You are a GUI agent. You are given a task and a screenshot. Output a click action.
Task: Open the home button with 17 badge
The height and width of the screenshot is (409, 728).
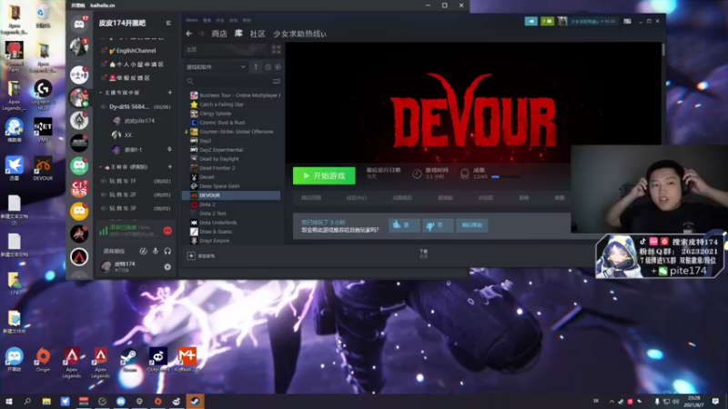[79, 25]
